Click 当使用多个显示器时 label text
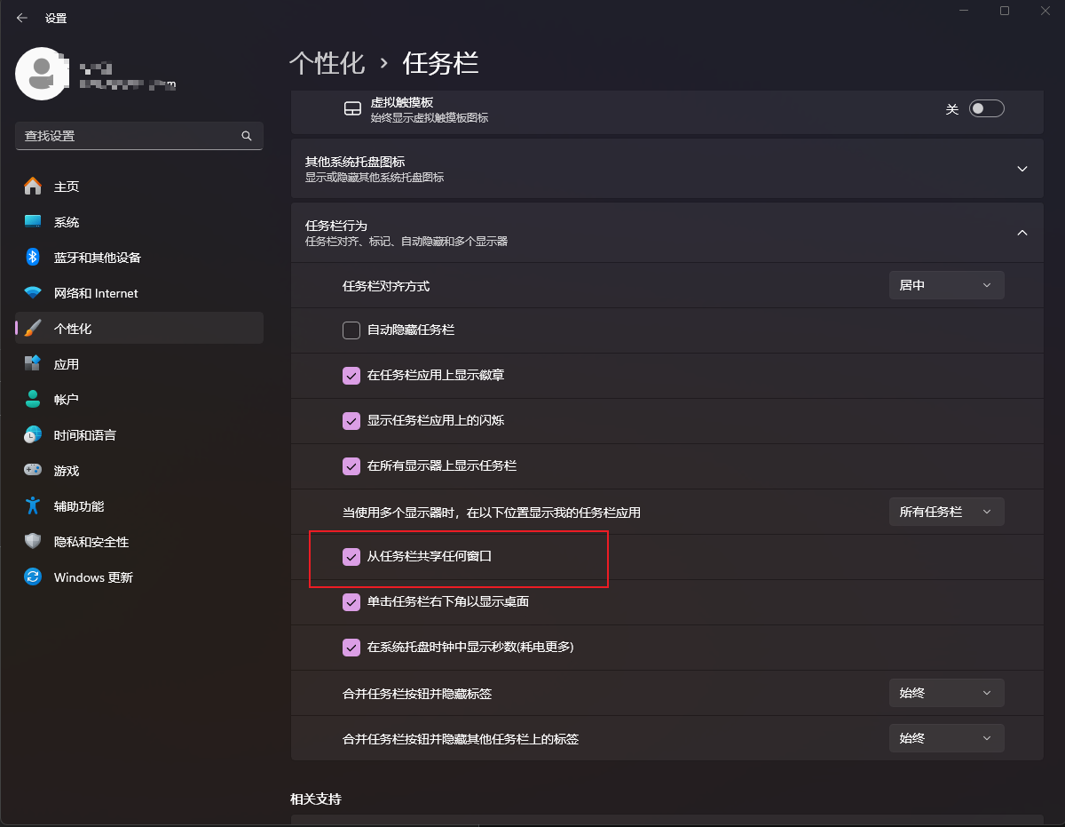Viewport: 1065px width, 827px height. [492, 513]
